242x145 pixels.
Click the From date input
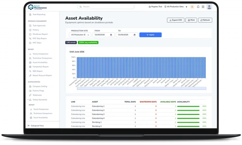104,35
